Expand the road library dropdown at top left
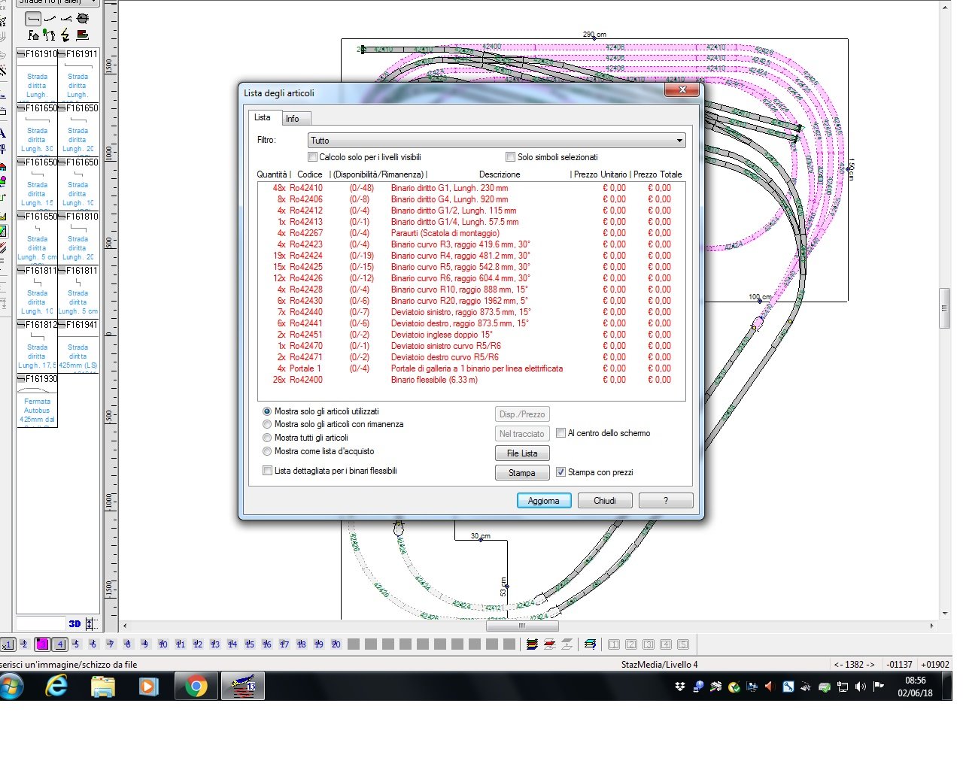The height and width of the screenshot is (770, 963). click(93, 2)
